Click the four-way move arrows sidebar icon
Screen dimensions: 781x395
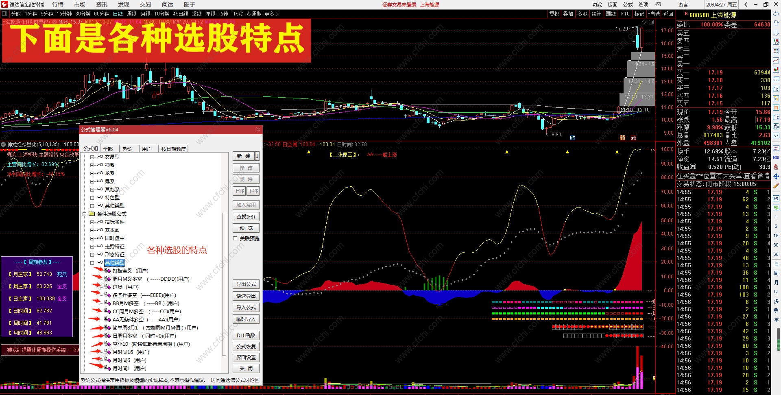coord(776,176)
